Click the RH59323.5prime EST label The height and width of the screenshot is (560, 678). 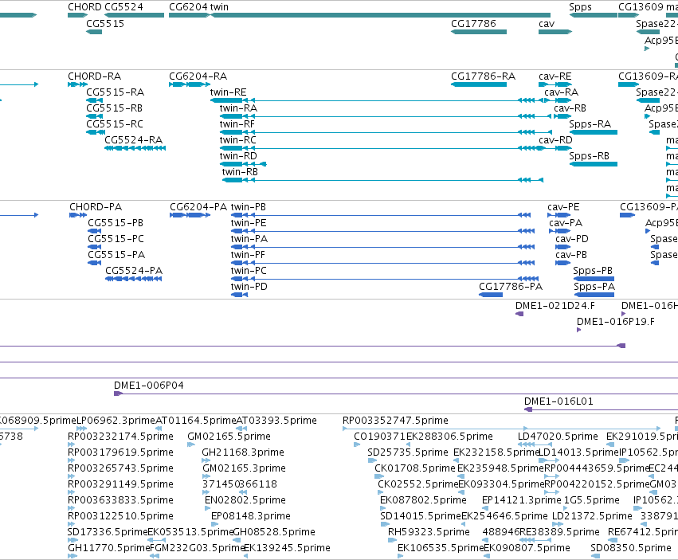pyautogui.click(x=429, y=532)
